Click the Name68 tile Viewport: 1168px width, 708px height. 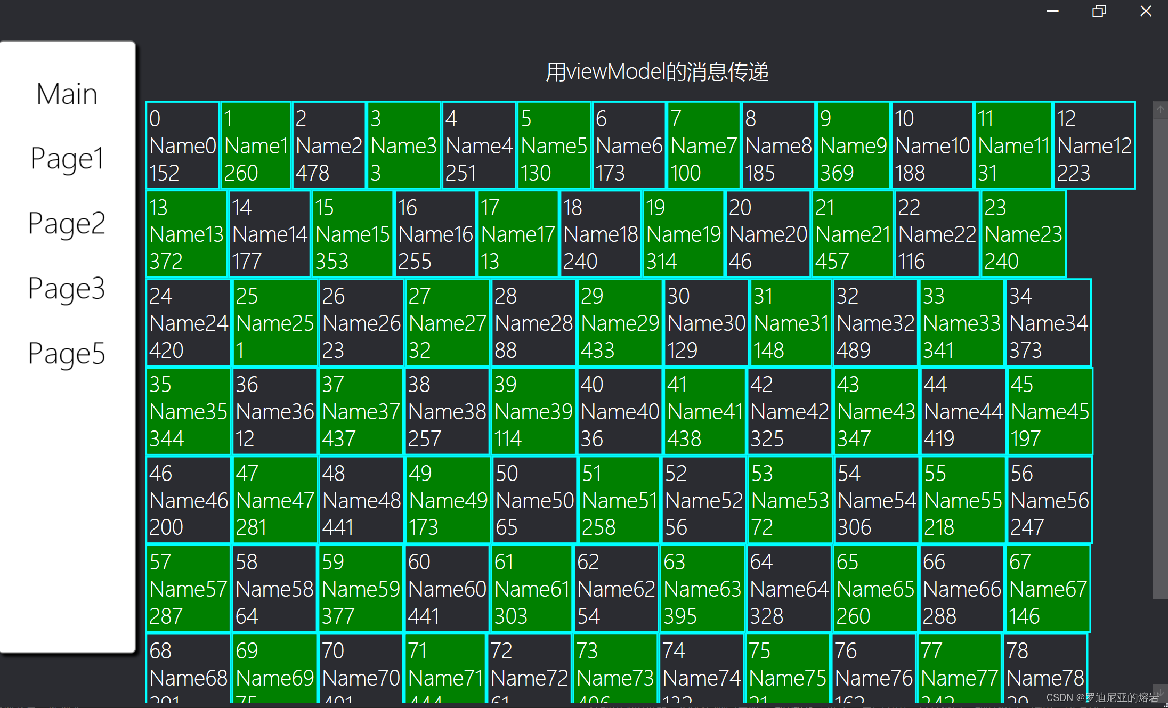[189, 669]
